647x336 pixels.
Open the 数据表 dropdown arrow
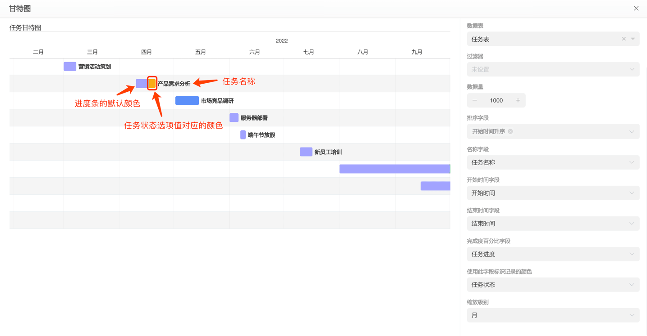click(x=633, y=39)
